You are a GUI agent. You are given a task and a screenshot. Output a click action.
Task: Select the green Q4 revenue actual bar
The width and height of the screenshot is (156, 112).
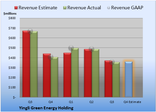(x=54, y=77)
